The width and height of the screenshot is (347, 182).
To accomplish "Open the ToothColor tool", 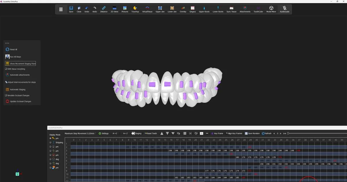I will [x=258, y=10].
